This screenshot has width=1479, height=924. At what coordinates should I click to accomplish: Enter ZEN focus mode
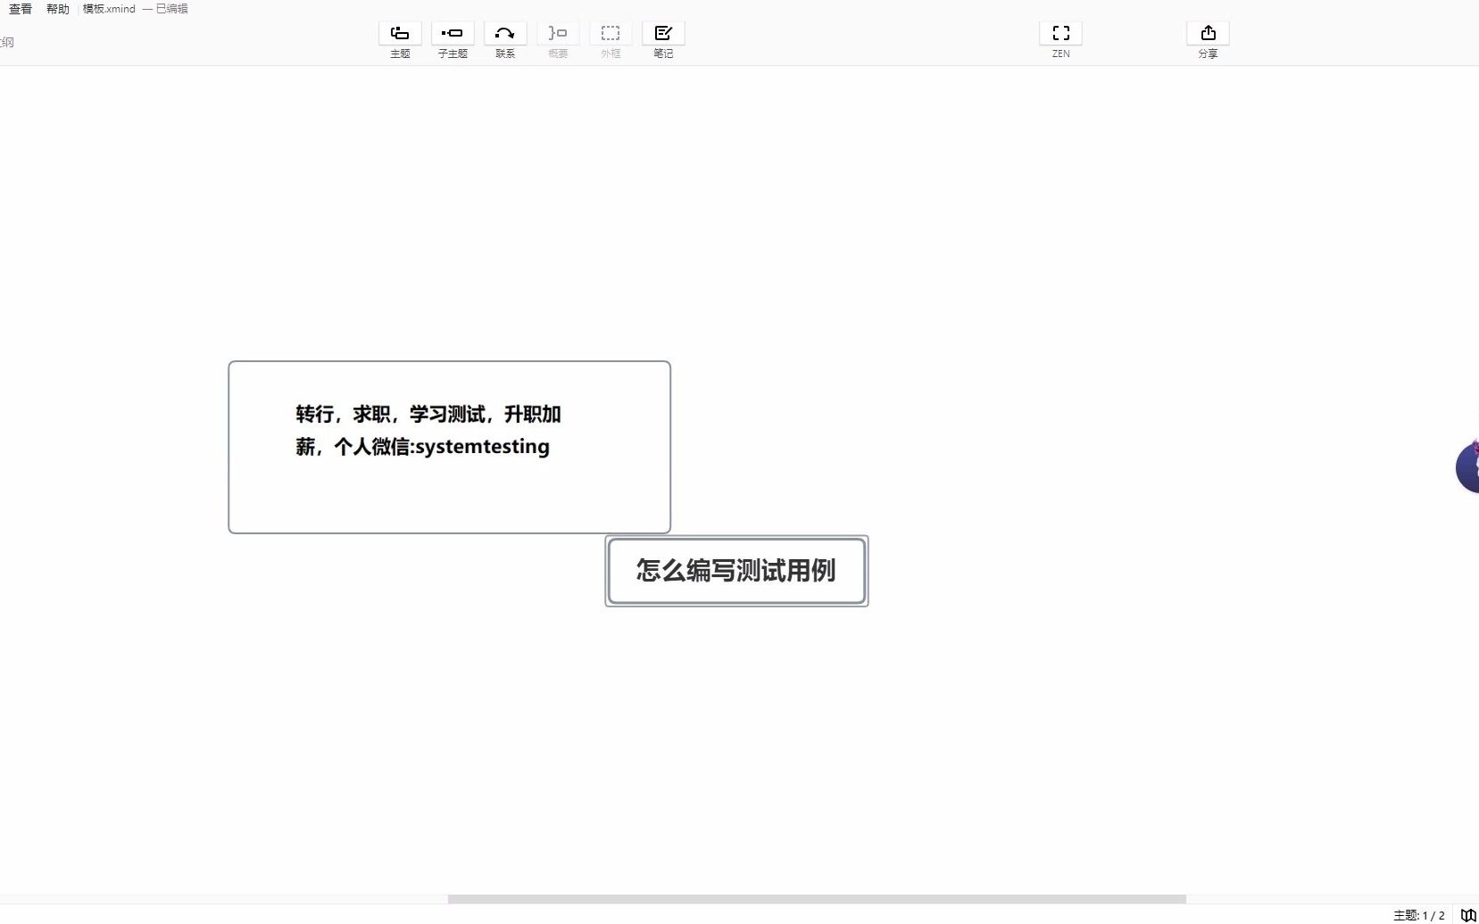(1060, 39)
